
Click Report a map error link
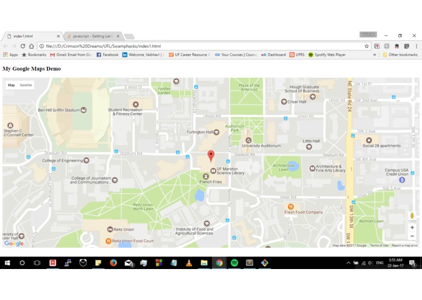pos(404,245)
